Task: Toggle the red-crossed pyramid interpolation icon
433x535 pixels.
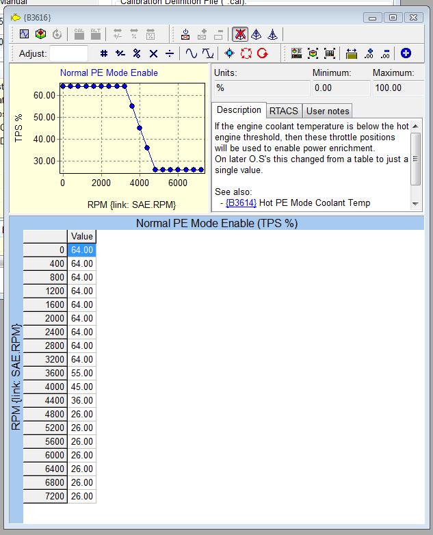Action: [240, 34]
